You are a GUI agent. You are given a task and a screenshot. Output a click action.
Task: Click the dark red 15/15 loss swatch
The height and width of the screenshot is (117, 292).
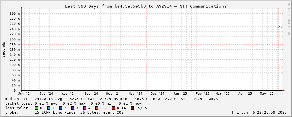132,108
